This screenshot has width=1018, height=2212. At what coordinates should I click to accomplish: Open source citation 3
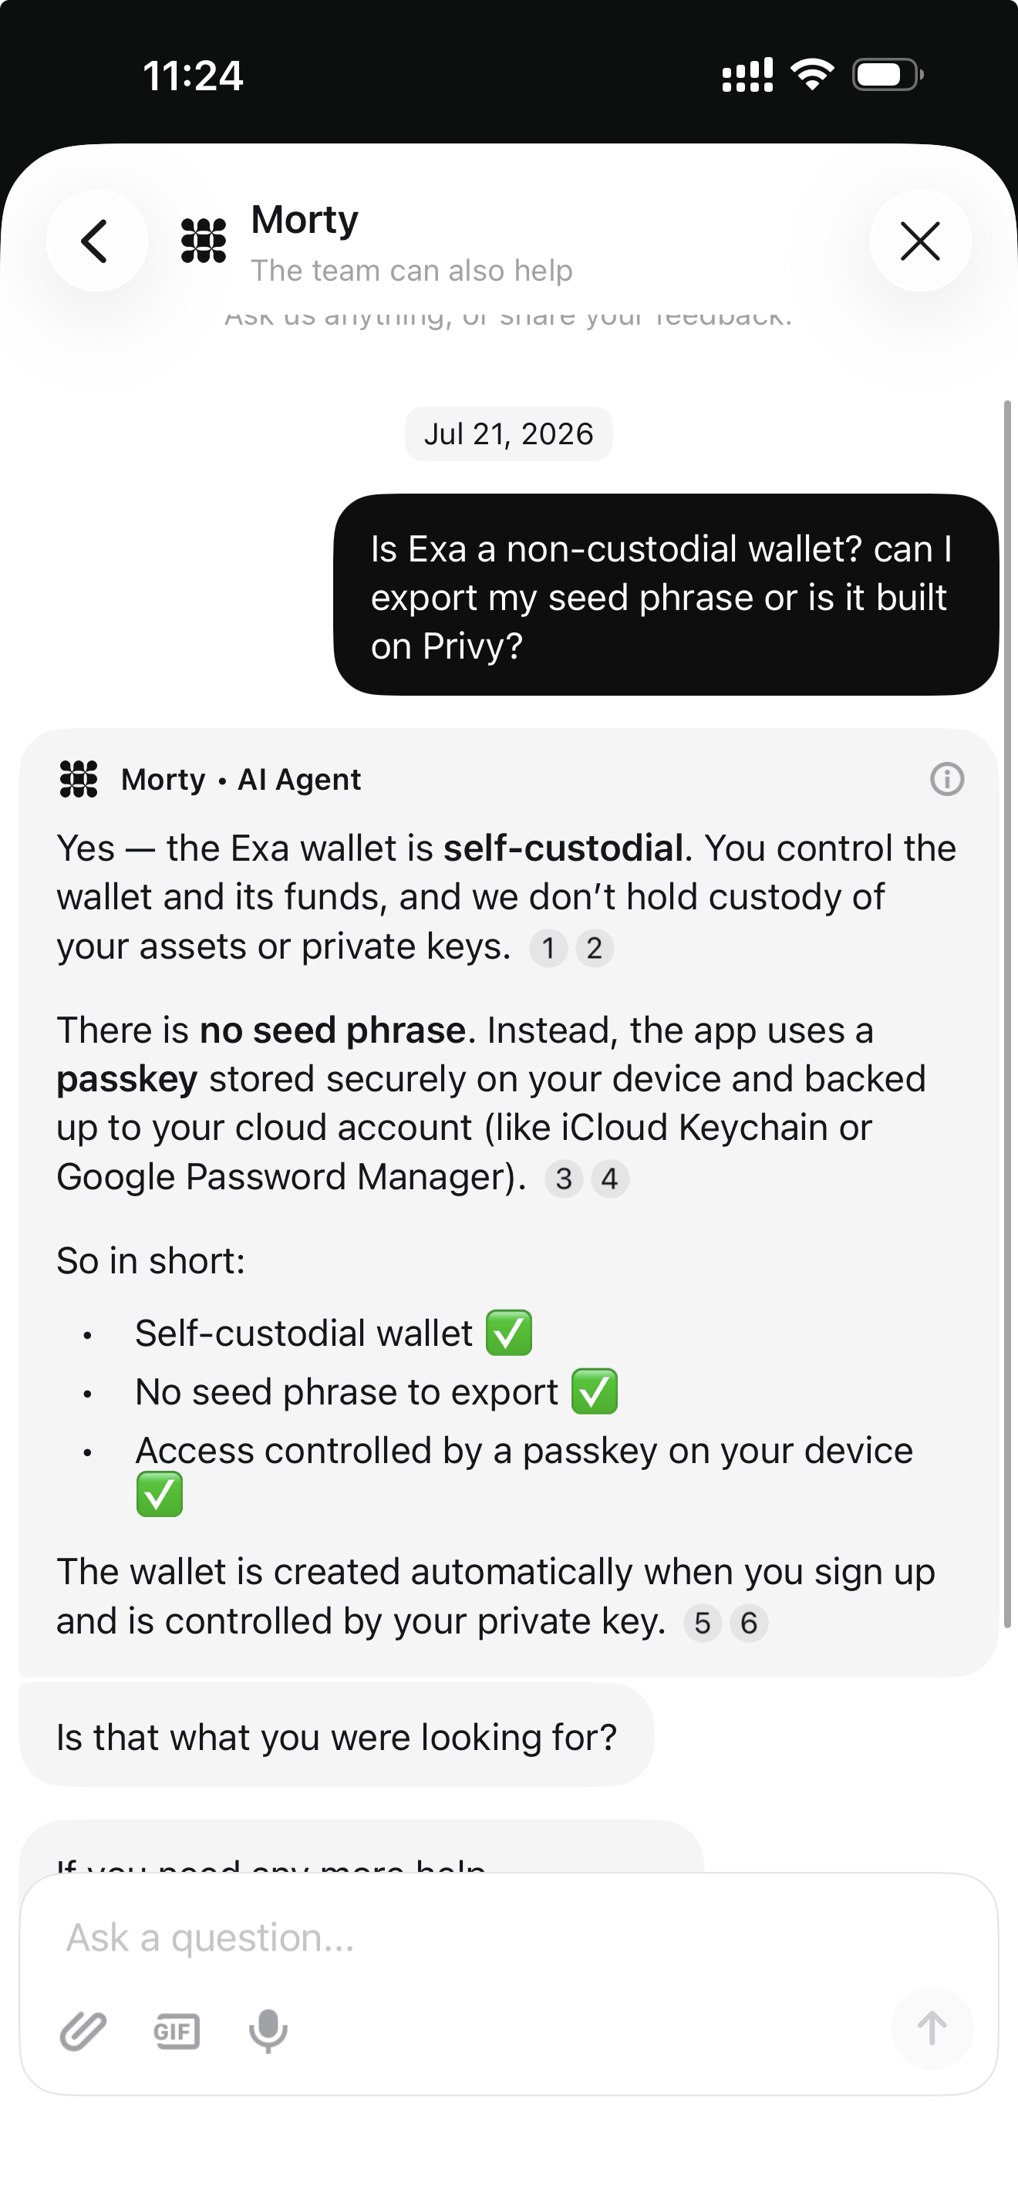pos(564,1178)
